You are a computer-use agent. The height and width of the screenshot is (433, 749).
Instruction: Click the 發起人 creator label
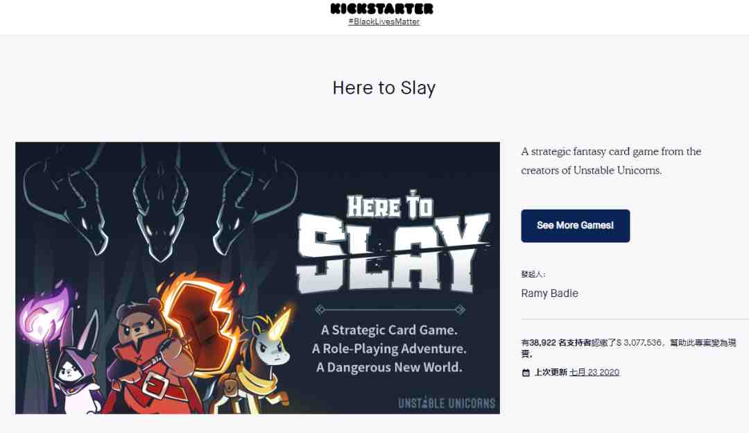[x=533, y=274]
